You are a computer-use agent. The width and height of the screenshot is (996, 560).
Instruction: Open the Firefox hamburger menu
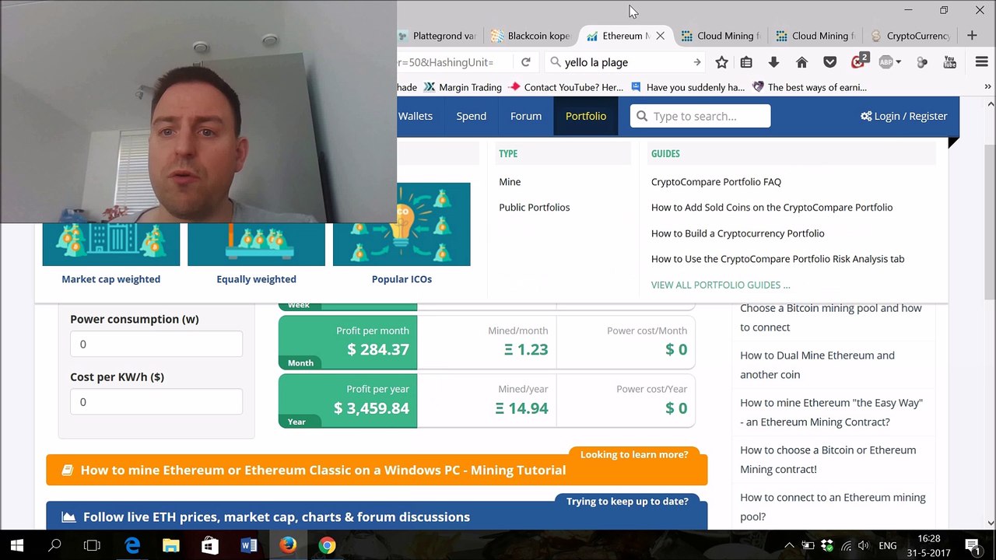[x=981, y=62]
